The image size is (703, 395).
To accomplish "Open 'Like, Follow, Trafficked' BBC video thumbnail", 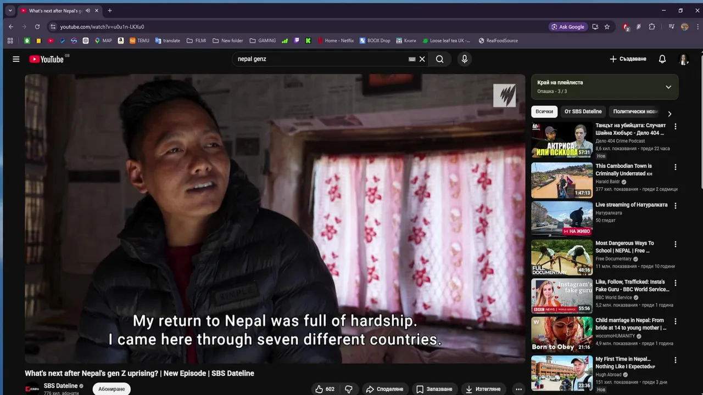I will 561,296.
